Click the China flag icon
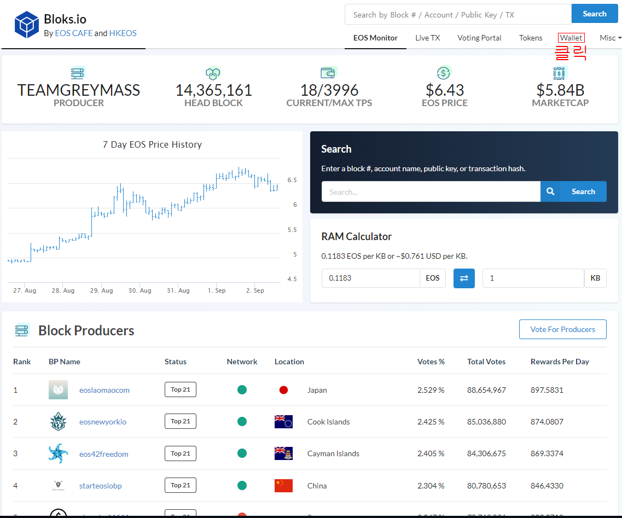The image size is (622, 518). pos(283,486)
